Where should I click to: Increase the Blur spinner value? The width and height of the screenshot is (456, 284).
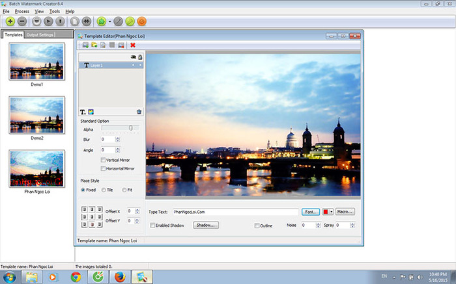pos(117,138)
